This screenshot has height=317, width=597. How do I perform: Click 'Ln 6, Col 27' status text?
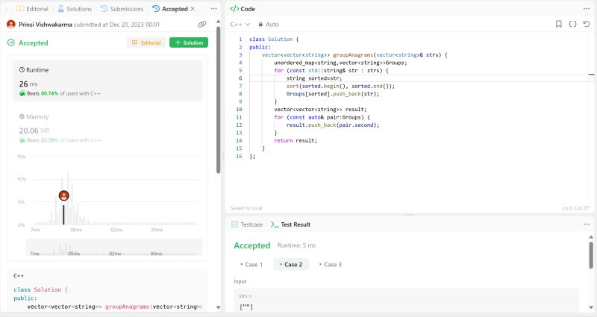coord(575,208)
